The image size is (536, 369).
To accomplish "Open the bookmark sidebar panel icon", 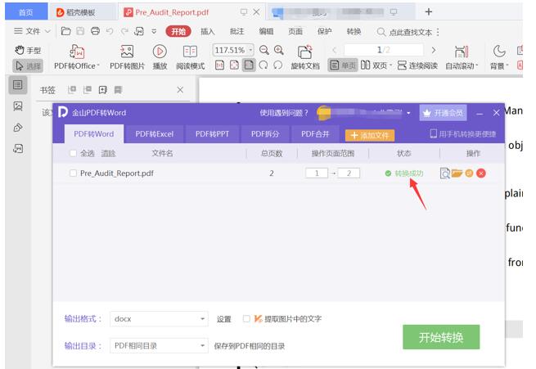I will pyautogui.click(x=18, y=85).
